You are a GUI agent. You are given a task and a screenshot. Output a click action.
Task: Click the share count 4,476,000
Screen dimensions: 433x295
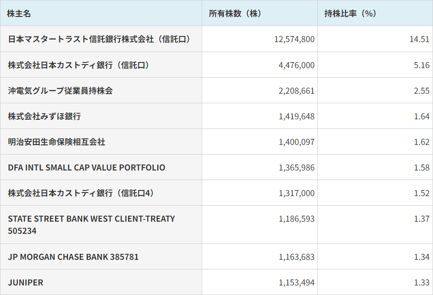coord(296,66)
